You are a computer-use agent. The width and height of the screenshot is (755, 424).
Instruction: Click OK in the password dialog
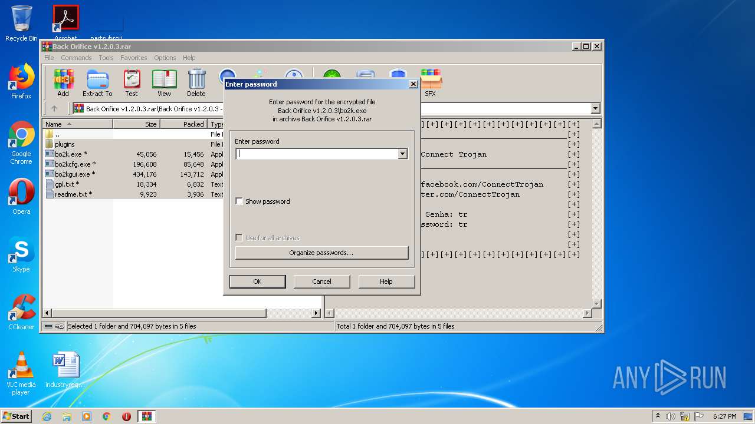pyautogui.click(x=257, y=281)
